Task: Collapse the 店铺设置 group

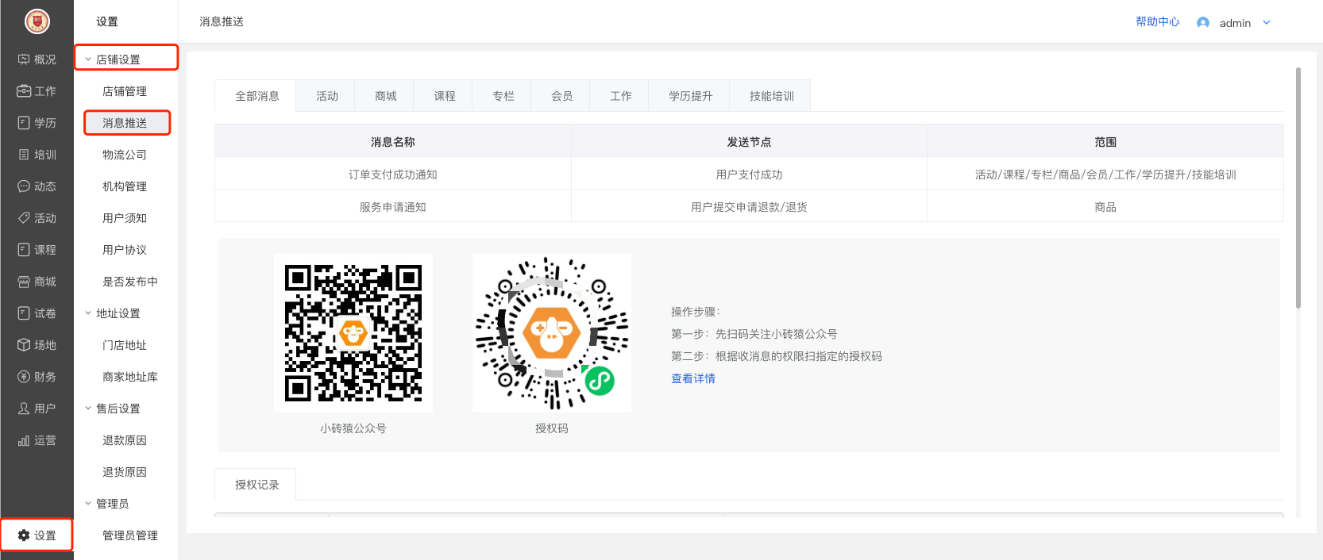Action: (x=88, y=59)
